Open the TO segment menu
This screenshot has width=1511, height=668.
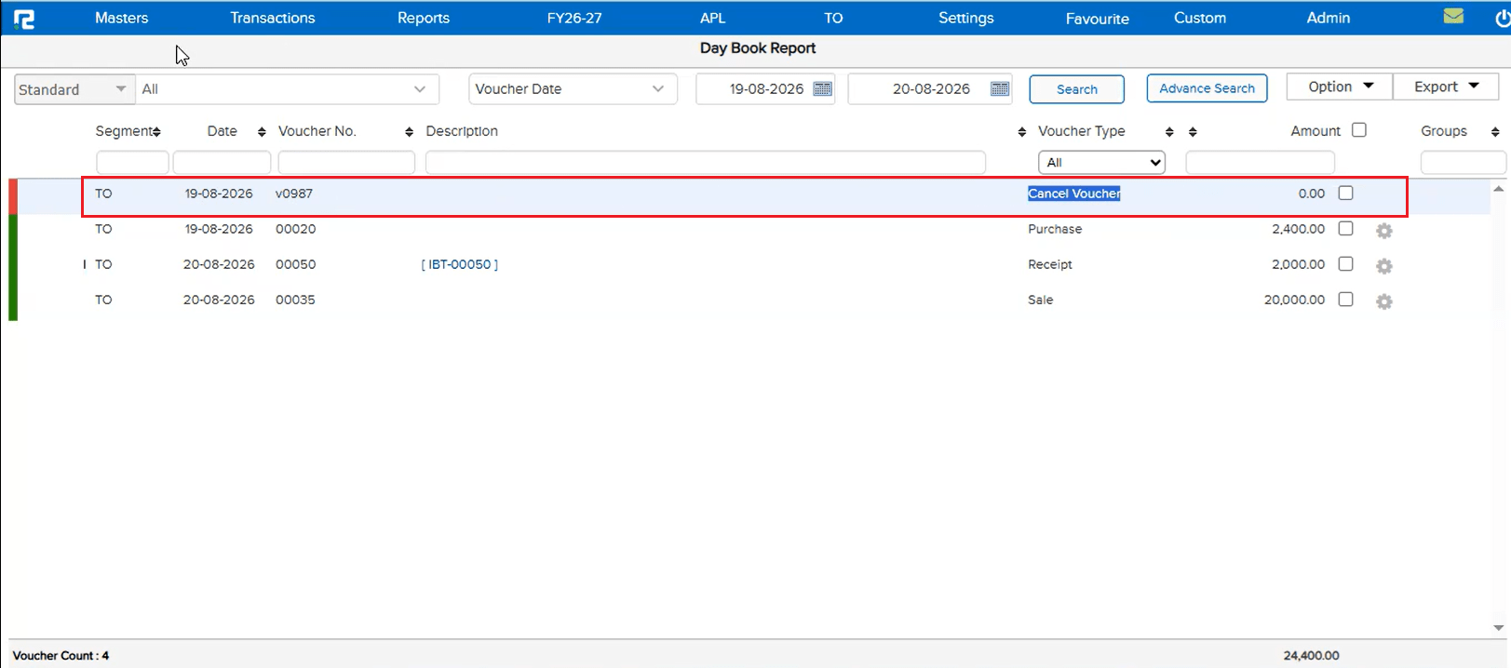click(833, 18)
